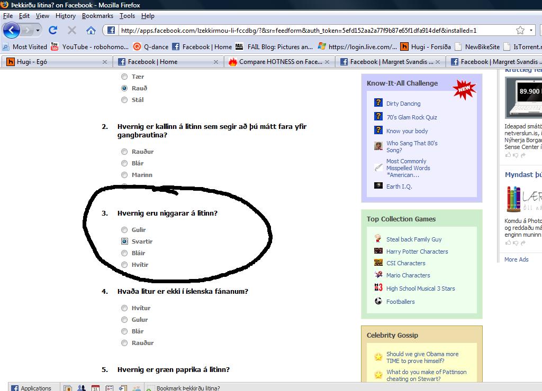Open the Footballers game link
The width and height of the screenshot is (542, 391).
point(400,302)
